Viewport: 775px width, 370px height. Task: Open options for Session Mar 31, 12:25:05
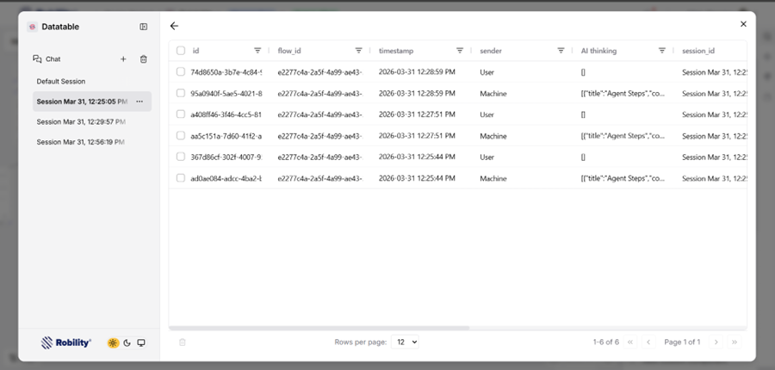pos(139,102)
